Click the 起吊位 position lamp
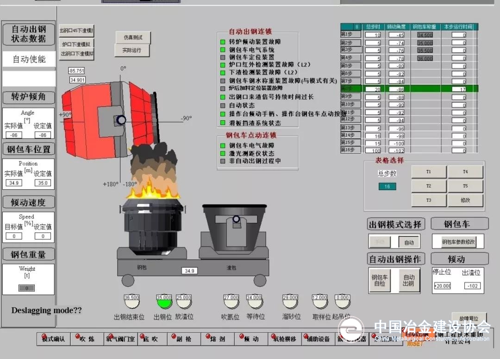The width and height of the screenshot is (500, 359). (343, 301)
